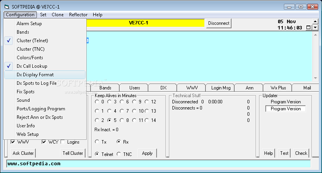The image size is (322, 173).
Task: Click up arrow beside the clock
Action: click(315, 21)
